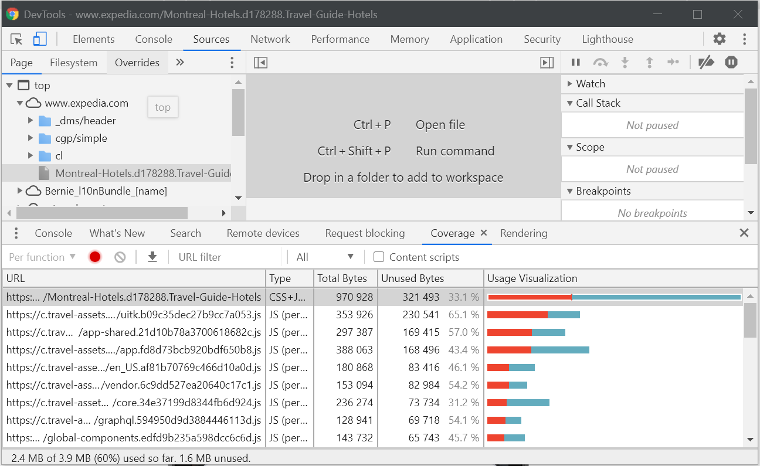The image size is (760, 466).
Task: Open the DevTools three-dot customize menu
Action: tap(744, 39)
